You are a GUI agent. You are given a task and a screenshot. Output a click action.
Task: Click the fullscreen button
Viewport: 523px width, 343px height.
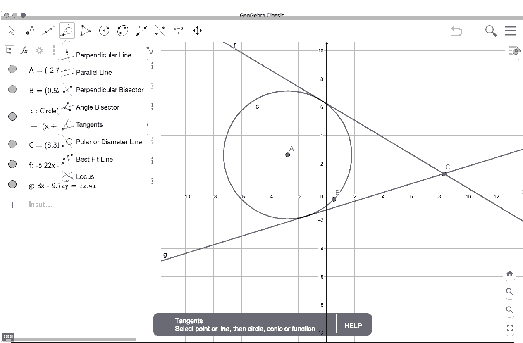[510, 328]
